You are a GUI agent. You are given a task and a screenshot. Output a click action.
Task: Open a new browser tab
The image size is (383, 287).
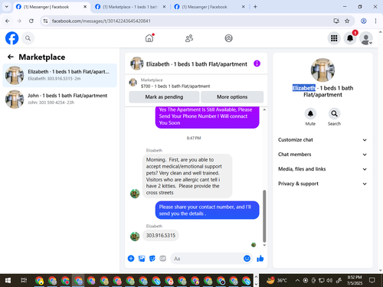coord(255,7)
